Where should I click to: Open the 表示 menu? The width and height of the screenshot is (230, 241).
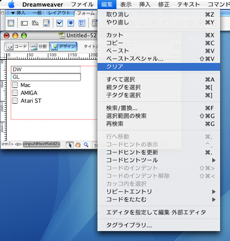(x=126, y=5)
